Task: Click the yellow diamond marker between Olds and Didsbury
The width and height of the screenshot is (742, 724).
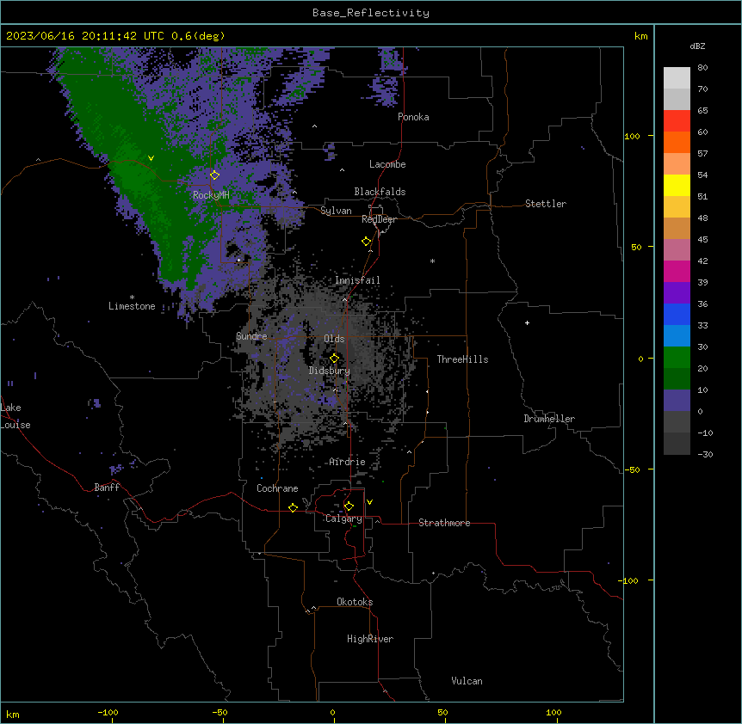Action: click(x=334, y=358)
